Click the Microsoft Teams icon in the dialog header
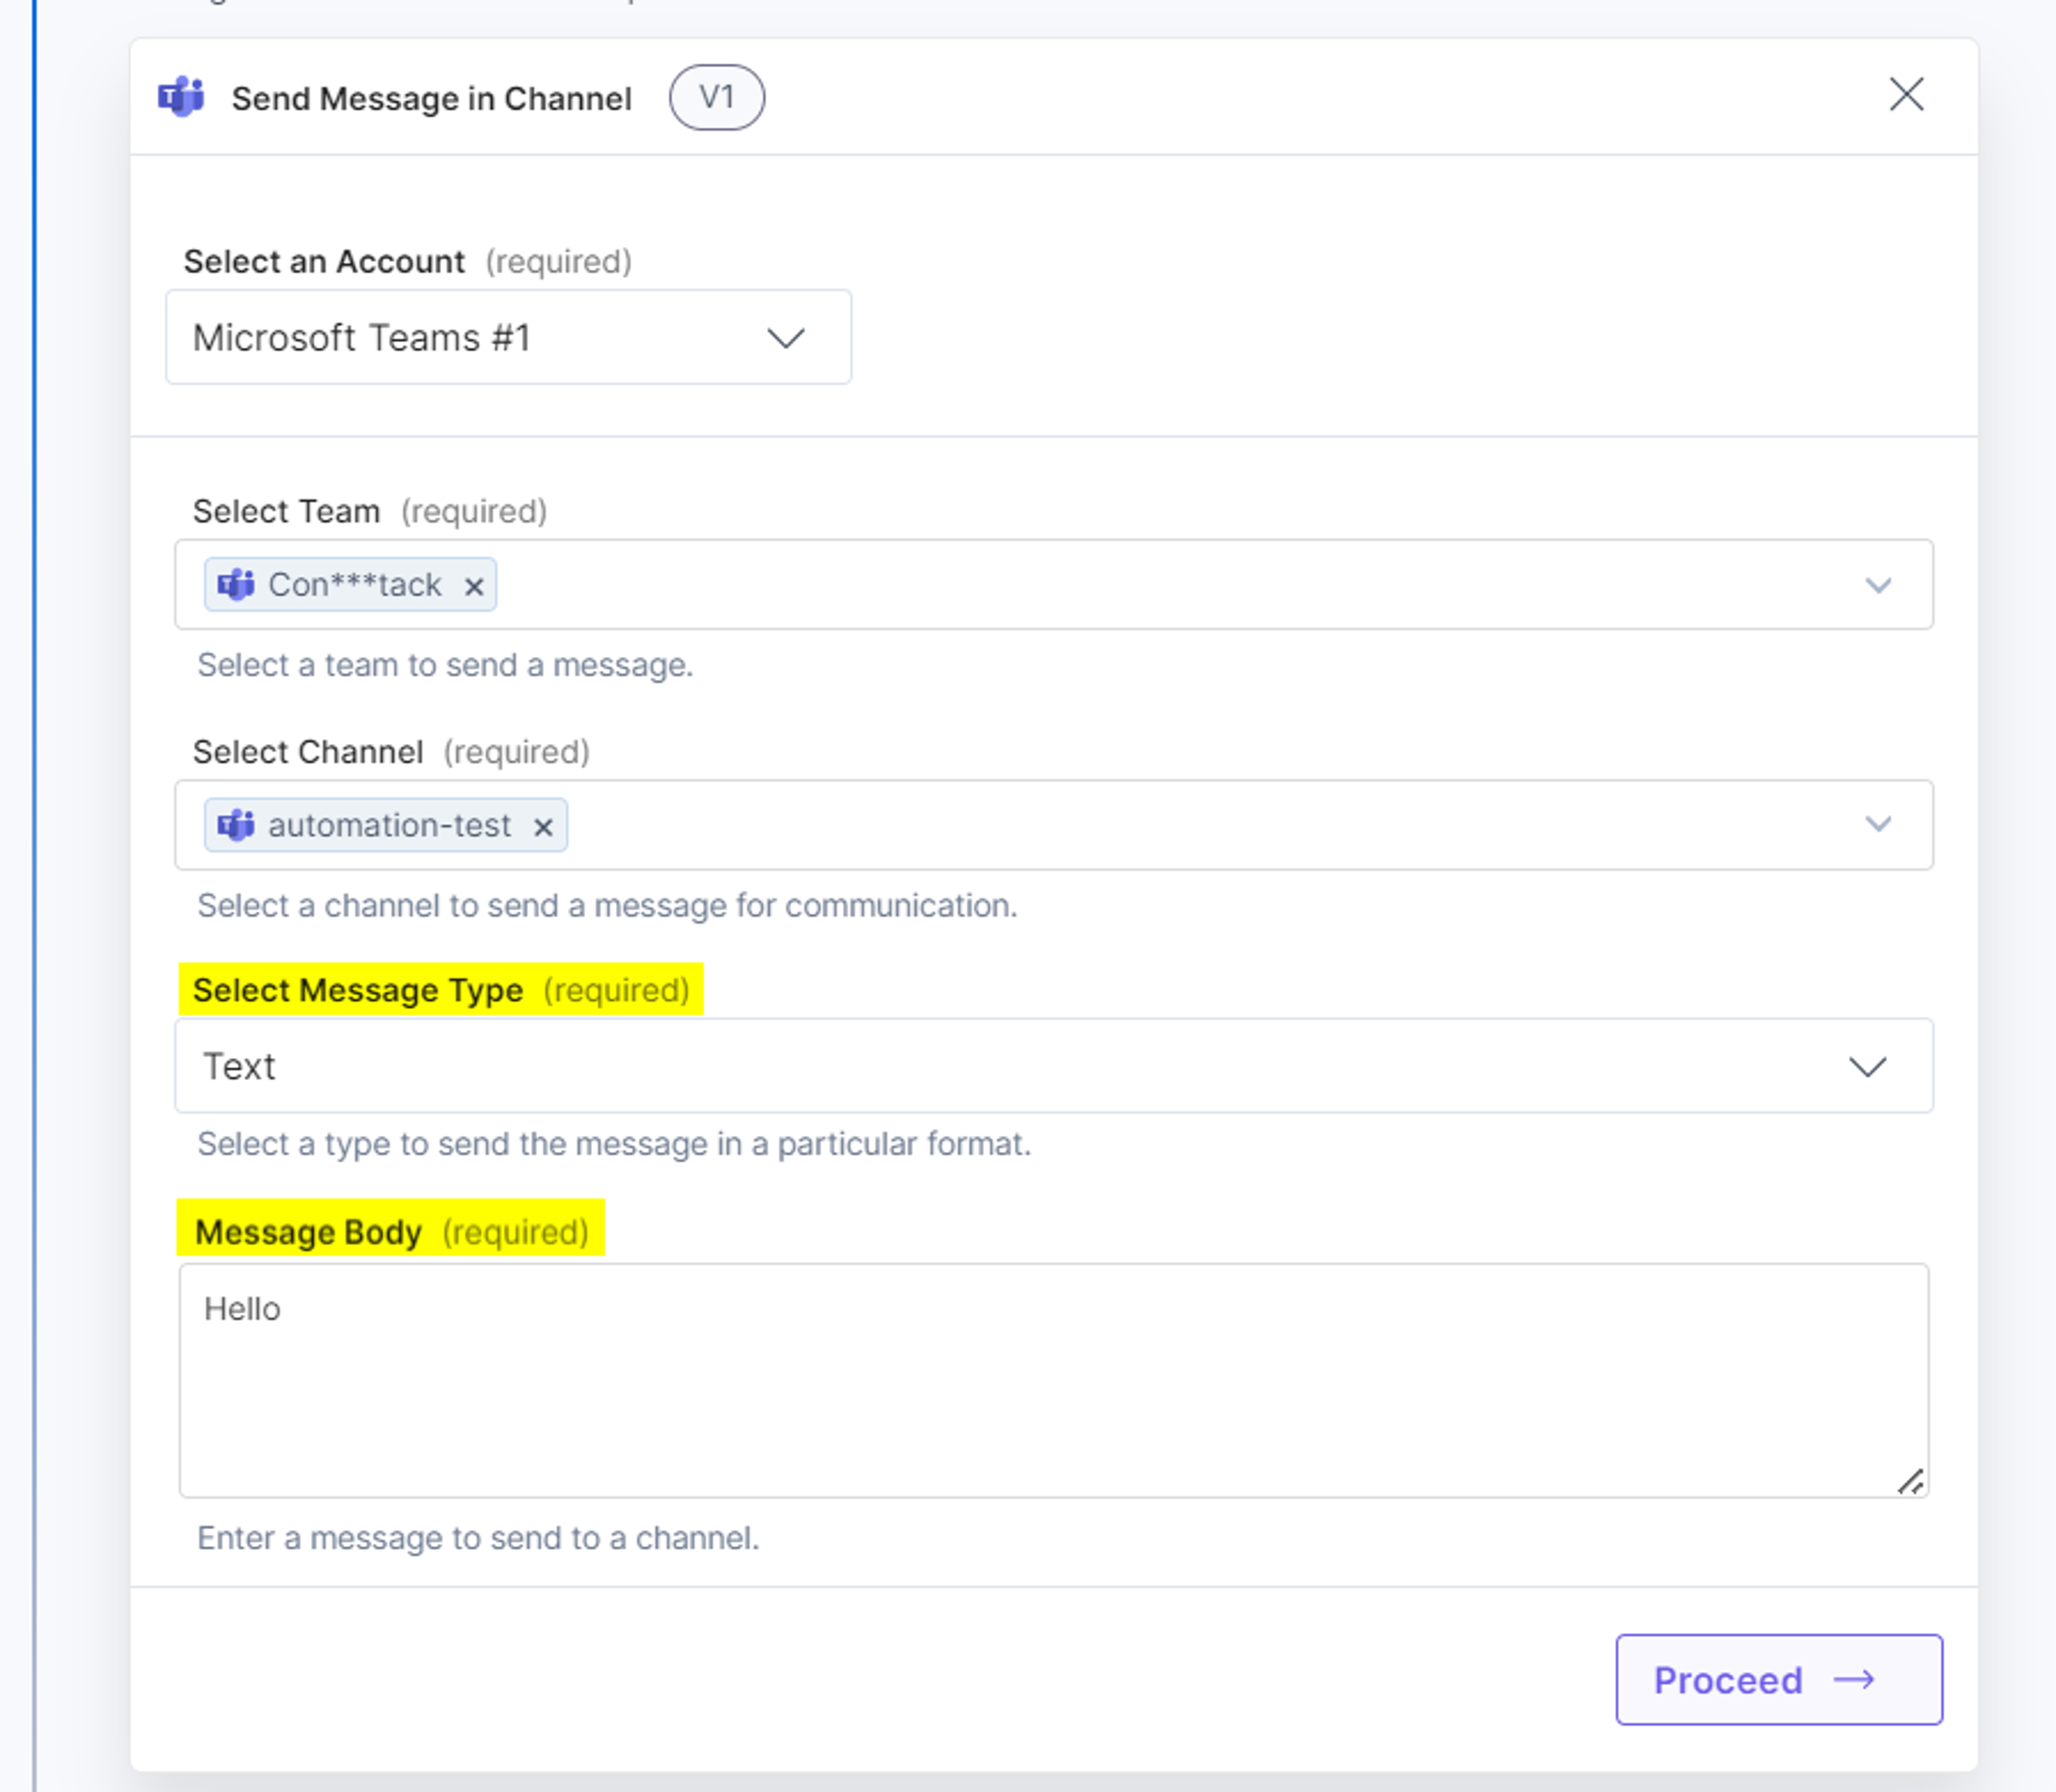The height and width of the screenshot is (1792, 2056). pyautogui.click(x=181, y=97)
